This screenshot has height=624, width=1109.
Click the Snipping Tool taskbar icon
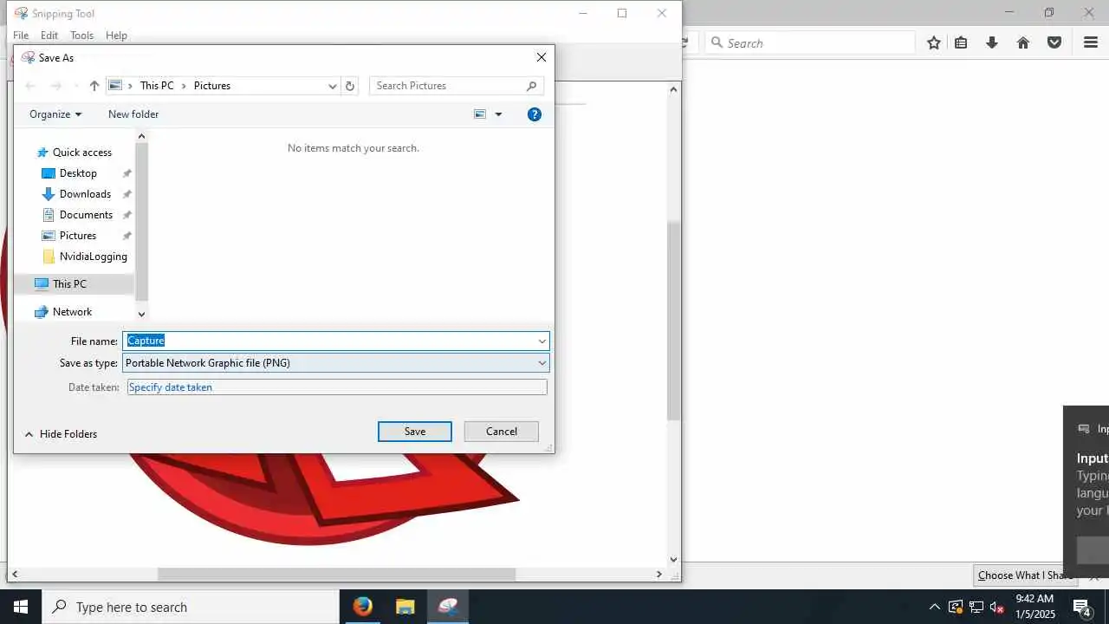tap(447, 607)
